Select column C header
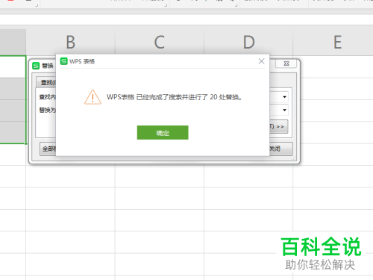Image resolution: width=373 pixels, height=280 pixels. pyautogui.click(x=160, y=42)
